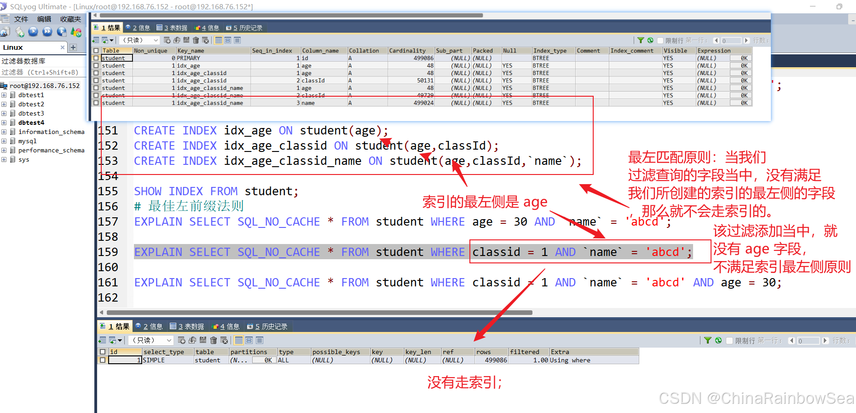Click green refresh icon in upper result toolbar

650,41
